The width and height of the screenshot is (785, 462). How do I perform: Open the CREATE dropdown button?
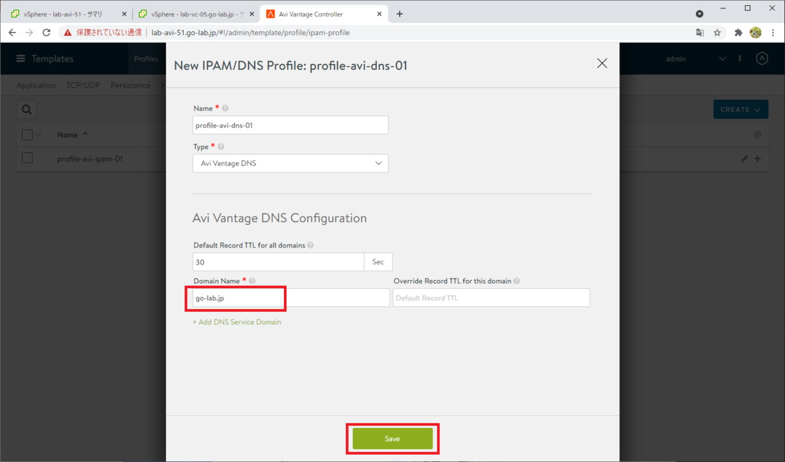741,110
